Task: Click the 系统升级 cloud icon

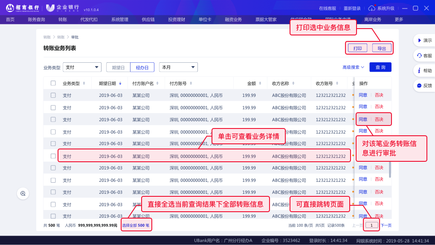Action: pos(371,8)
